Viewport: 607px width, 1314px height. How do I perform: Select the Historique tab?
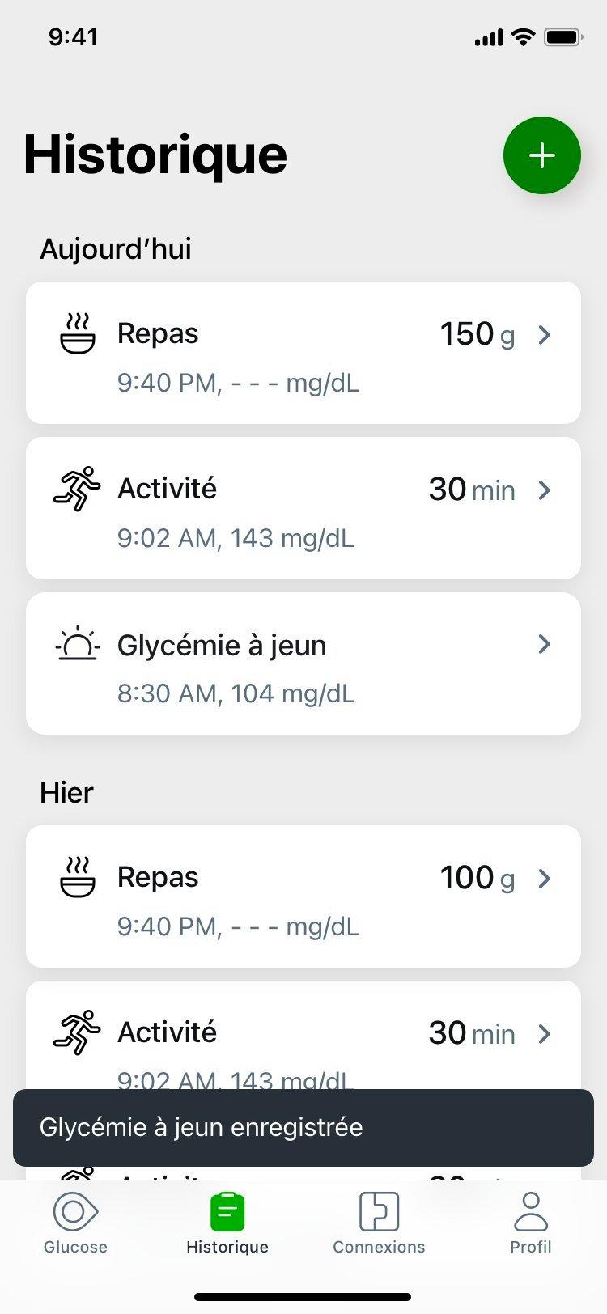[227, 1222]
